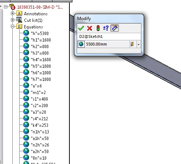Select the equation "h4"=1600
This screenshot has height=164, width=181.
(x=41, y=60)
